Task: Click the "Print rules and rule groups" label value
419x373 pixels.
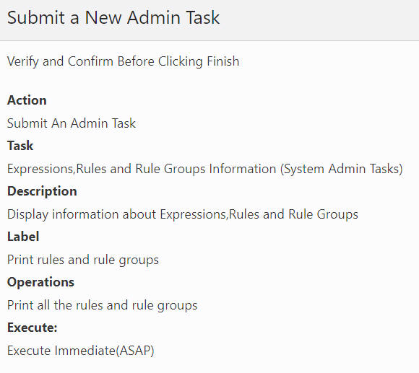Action: pos(83,260)
